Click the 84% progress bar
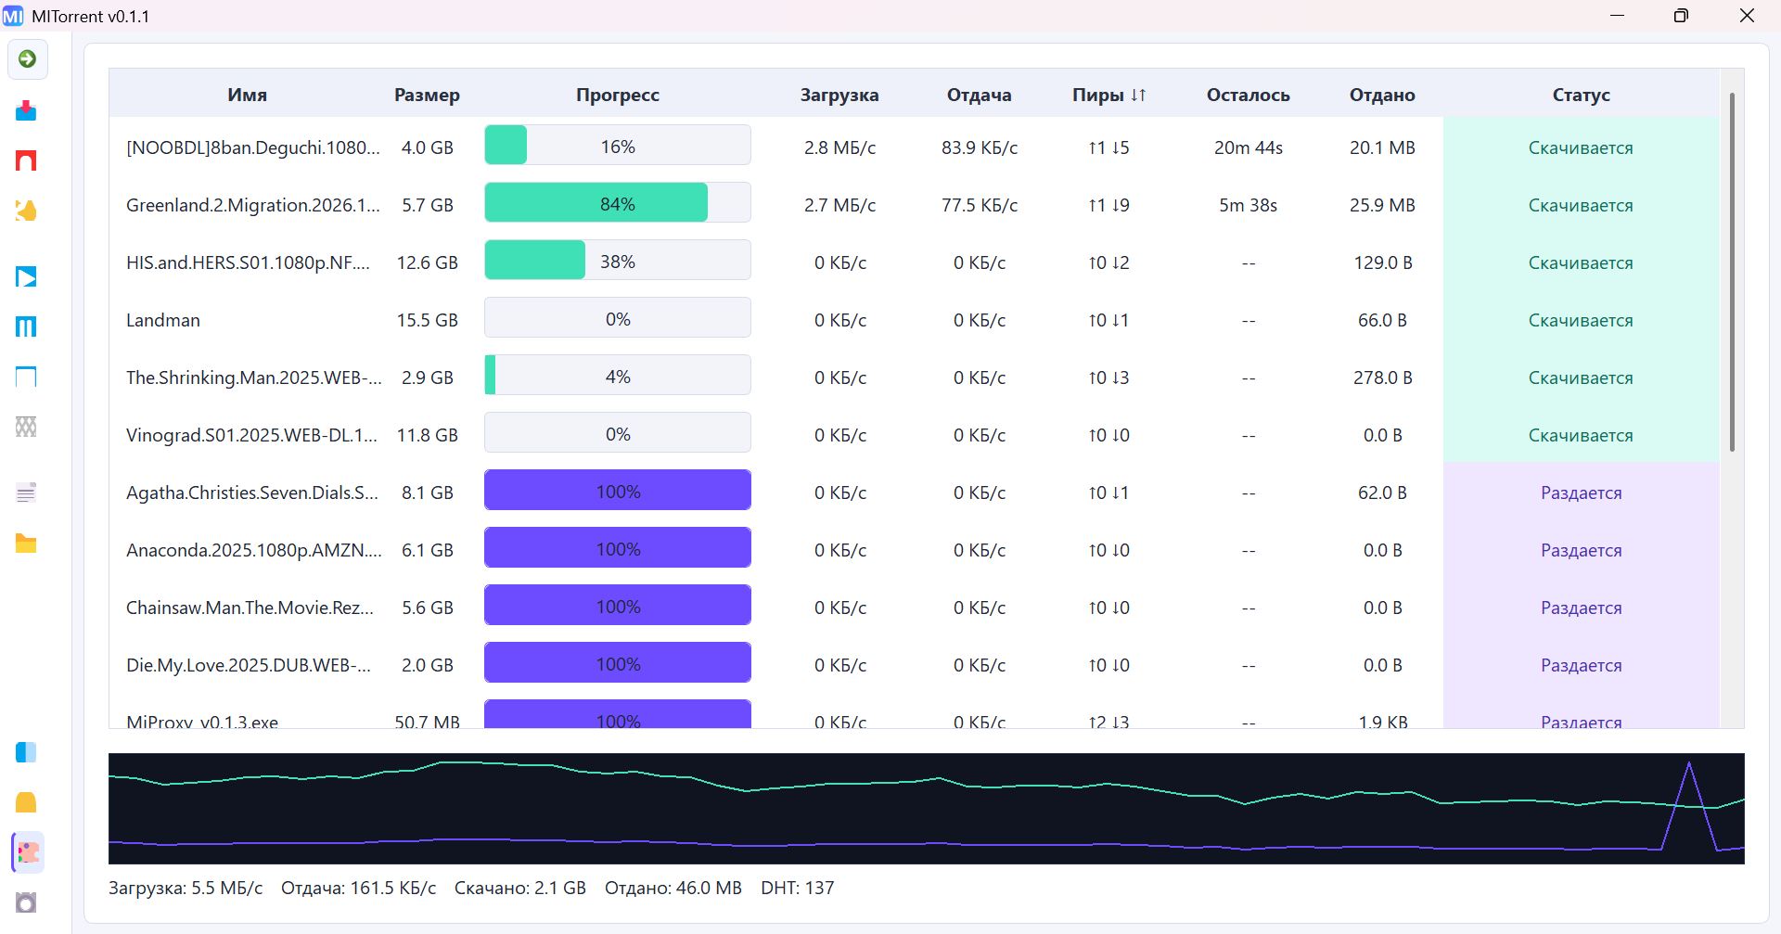The width and height of the screenshot is (1781, 934). point(617,203)
